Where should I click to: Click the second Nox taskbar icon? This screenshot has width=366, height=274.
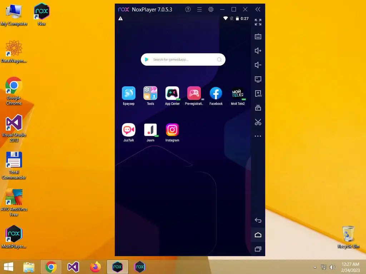(x=140, y=267)
